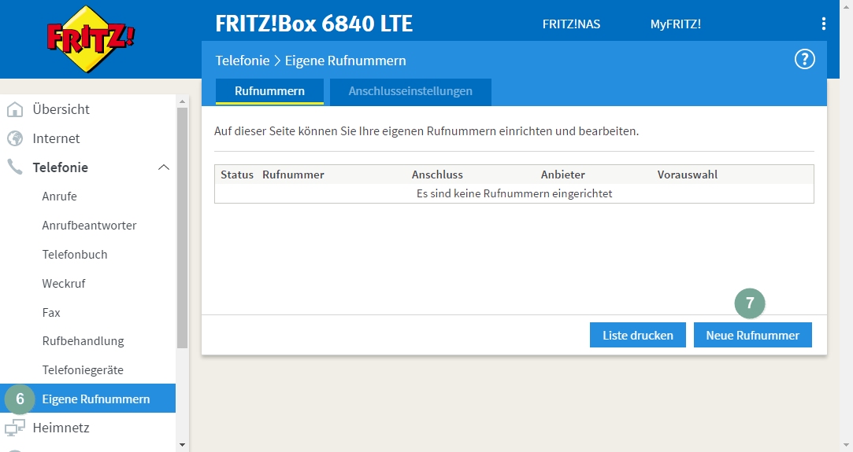Open the Anrufbeantworter menu entry

(89, 226)
